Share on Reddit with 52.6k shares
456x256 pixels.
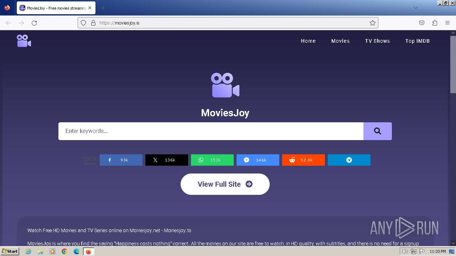(x=304, y=160)
